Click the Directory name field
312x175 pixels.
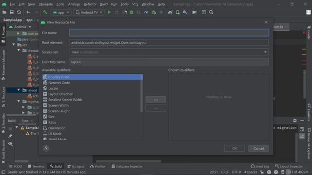click(x=169, y=62)
